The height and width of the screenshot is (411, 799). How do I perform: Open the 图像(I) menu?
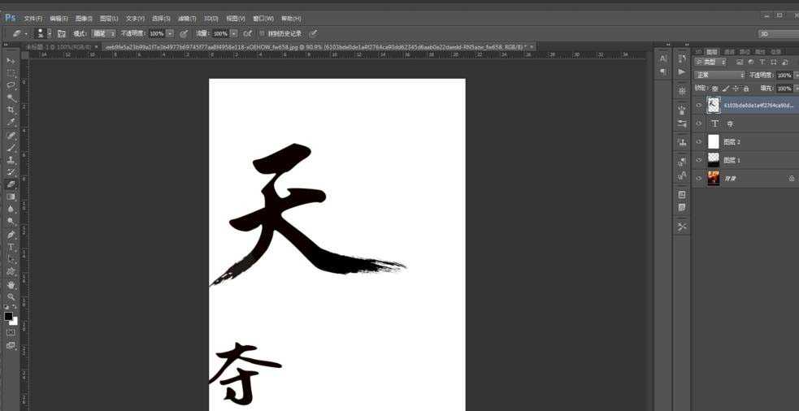pos(85,18)
